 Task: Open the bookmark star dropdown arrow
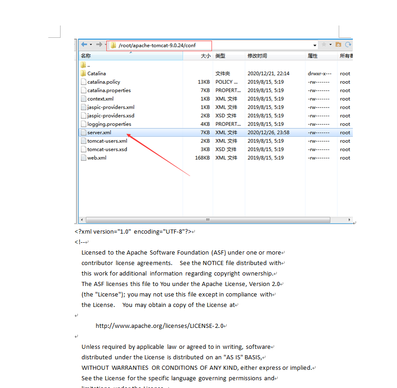click(331, 45)
